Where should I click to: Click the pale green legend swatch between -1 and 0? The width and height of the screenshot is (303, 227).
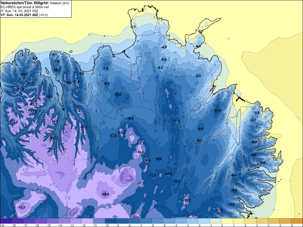(215, 221)
